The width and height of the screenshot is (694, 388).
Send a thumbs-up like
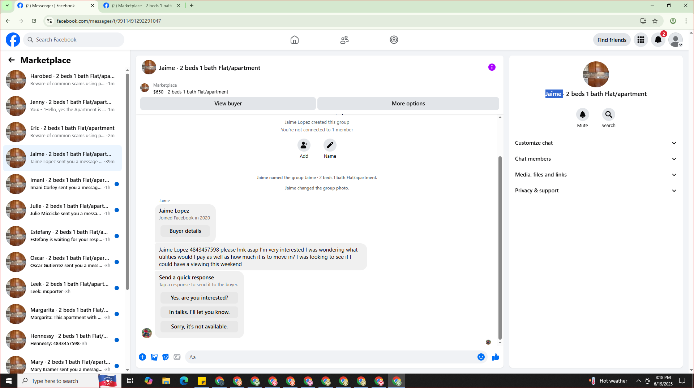click(496, 357)
